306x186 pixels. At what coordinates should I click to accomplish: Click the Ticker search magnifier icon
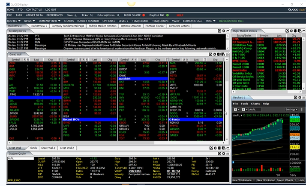point(92,15)
